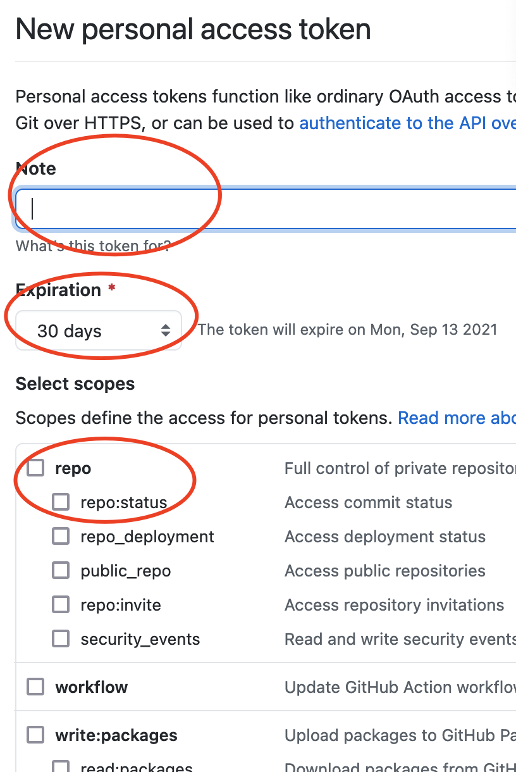
Task: Select the public_repo scope checkbox
Action: pos(61,571)
